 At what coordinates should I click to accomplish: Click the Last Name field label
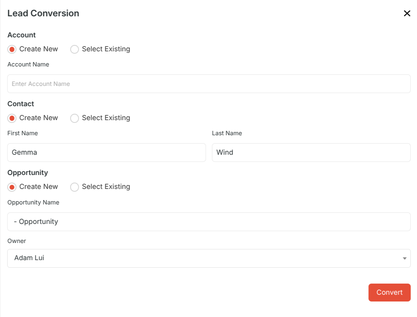coord(227,133)
